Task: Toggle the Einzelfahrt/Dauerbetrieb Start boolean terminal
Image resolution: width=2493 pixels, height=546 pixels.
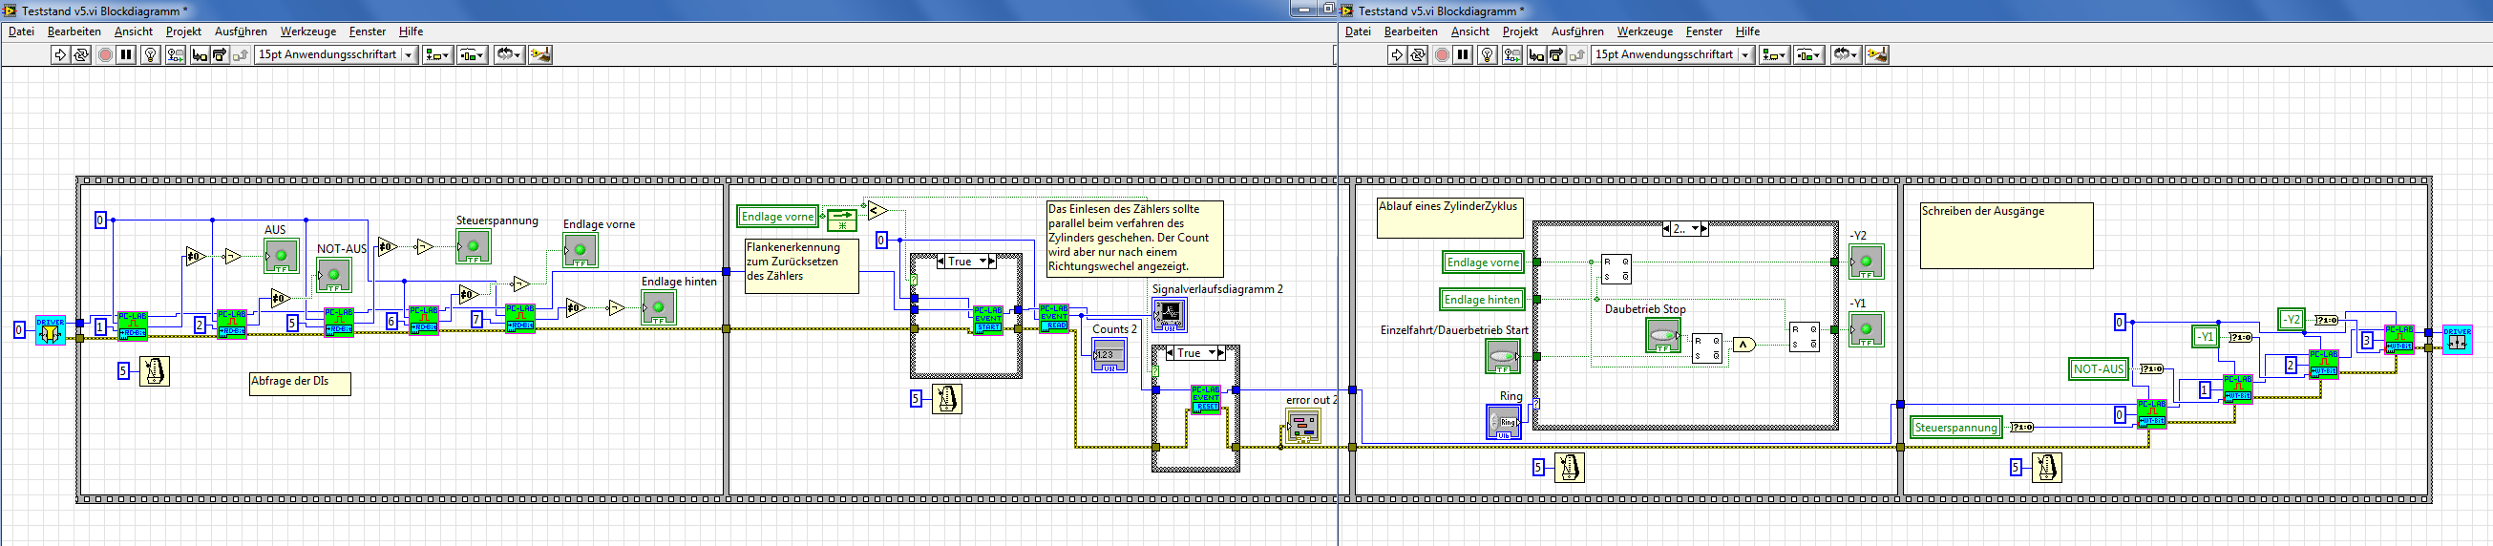Action: (1502, 356)
